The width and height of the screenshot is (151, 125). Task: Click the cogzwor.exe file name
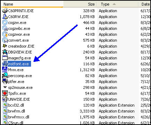click(19, 34)
